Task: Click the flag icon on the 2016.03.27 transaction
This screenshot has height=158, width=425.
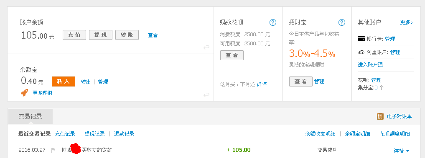Action: point(53,150)
